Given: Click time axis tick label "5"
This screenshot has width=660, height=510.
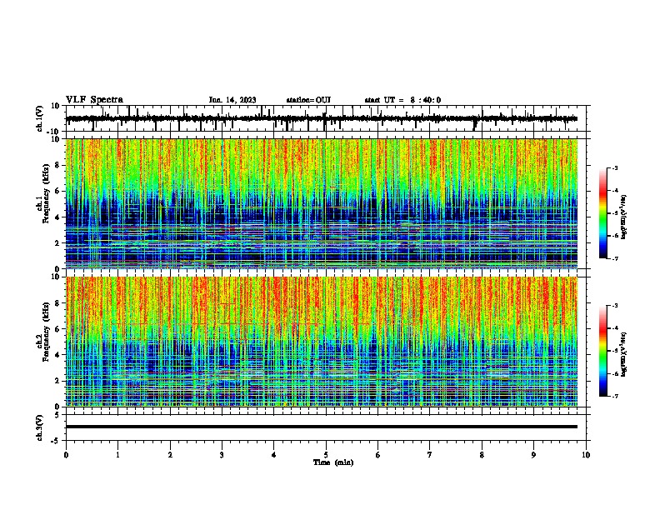Looking at the screenshot, I should click(x=326, y=455).
